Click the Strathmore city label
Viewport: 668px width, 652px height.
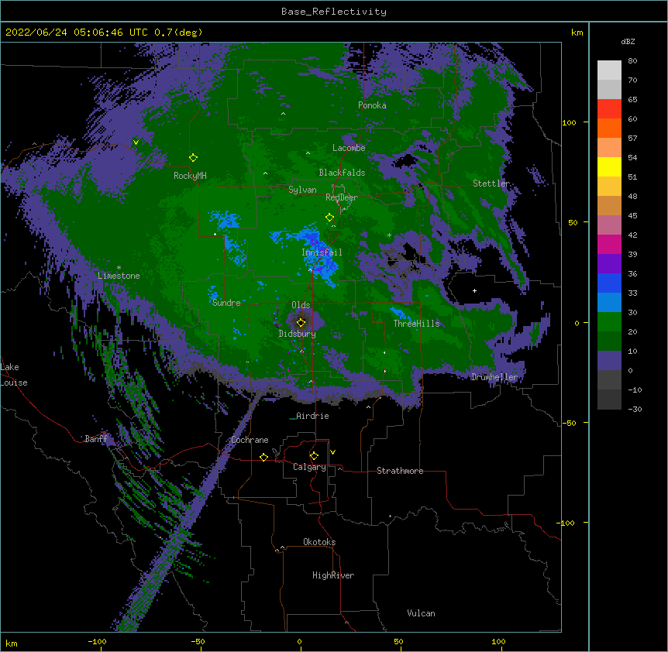point(400,471)
